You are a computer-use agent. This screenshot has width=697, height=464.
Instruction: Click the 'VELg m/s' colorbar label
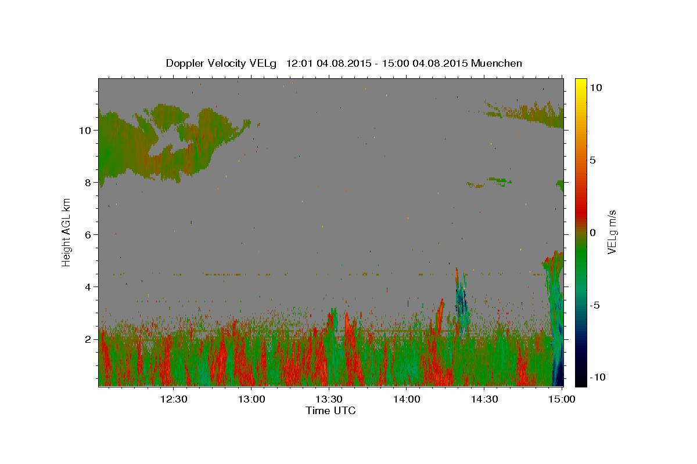(x=612, y=233)
